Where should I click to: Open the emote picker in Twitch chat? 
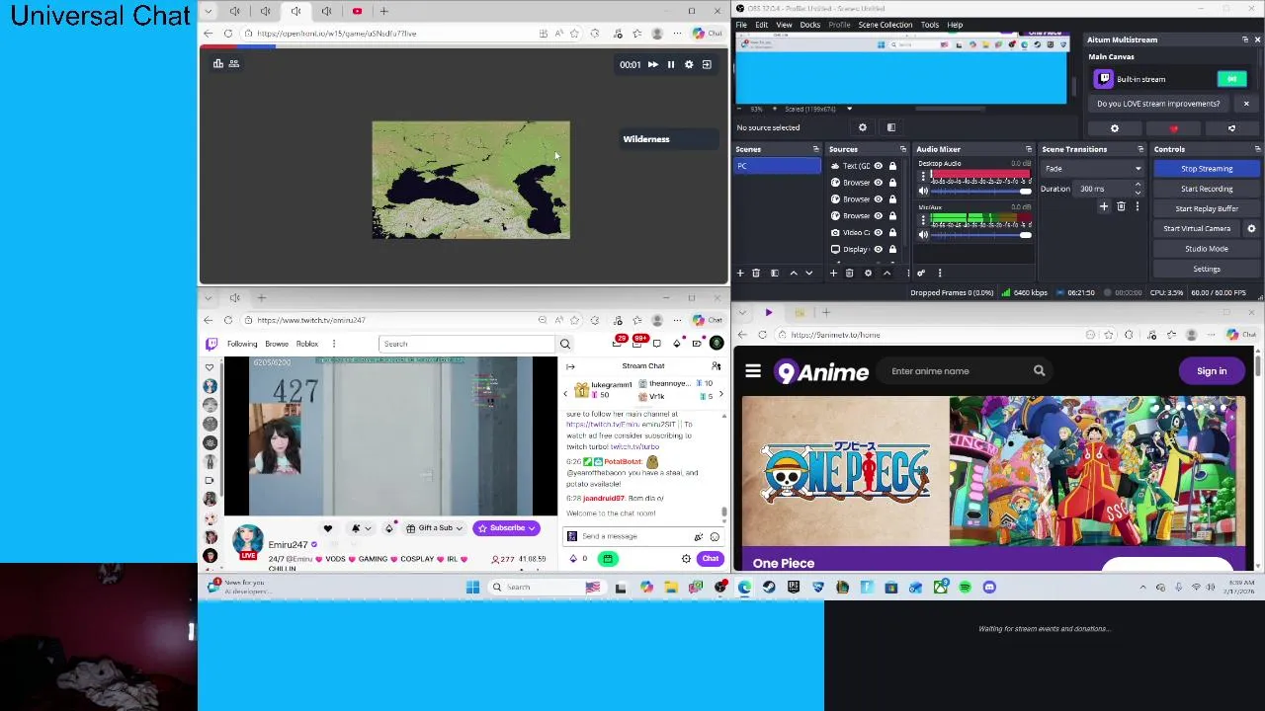pos(715,536)
